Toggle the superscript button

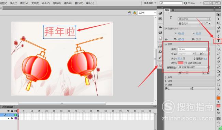coord(204,73)
